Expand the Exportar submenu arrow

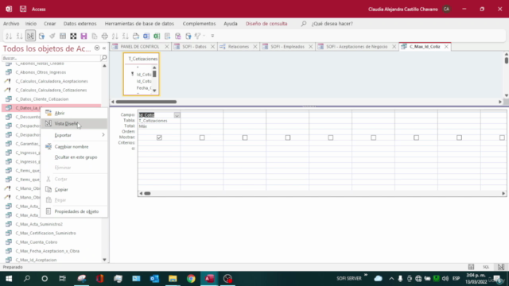[x=103, y=135]
